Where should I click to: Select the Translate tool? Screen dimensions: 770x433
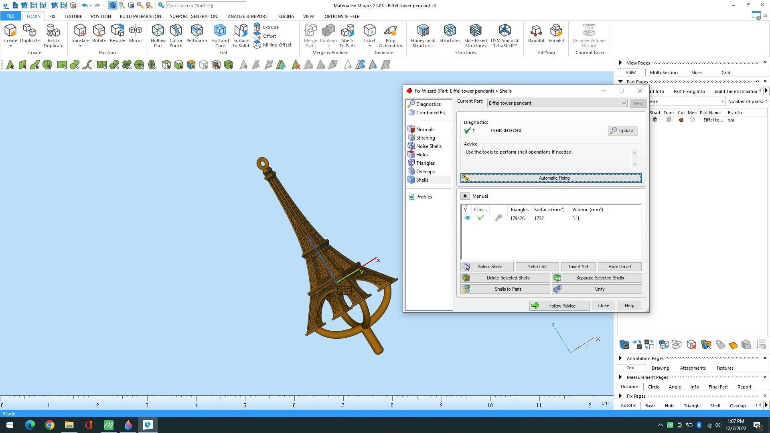(80, 33)
